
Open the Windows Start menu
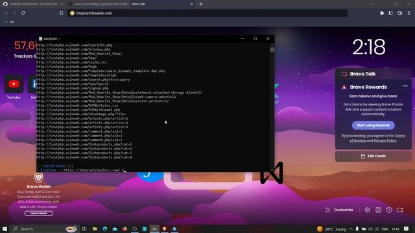(5, 228)
